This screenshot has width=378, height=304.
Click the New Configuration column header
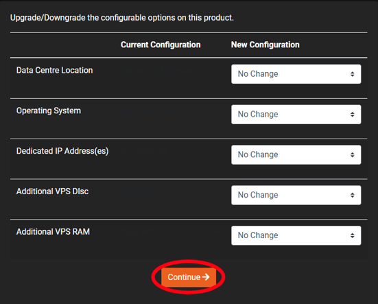pyautogui.click(x=265, y=45)
